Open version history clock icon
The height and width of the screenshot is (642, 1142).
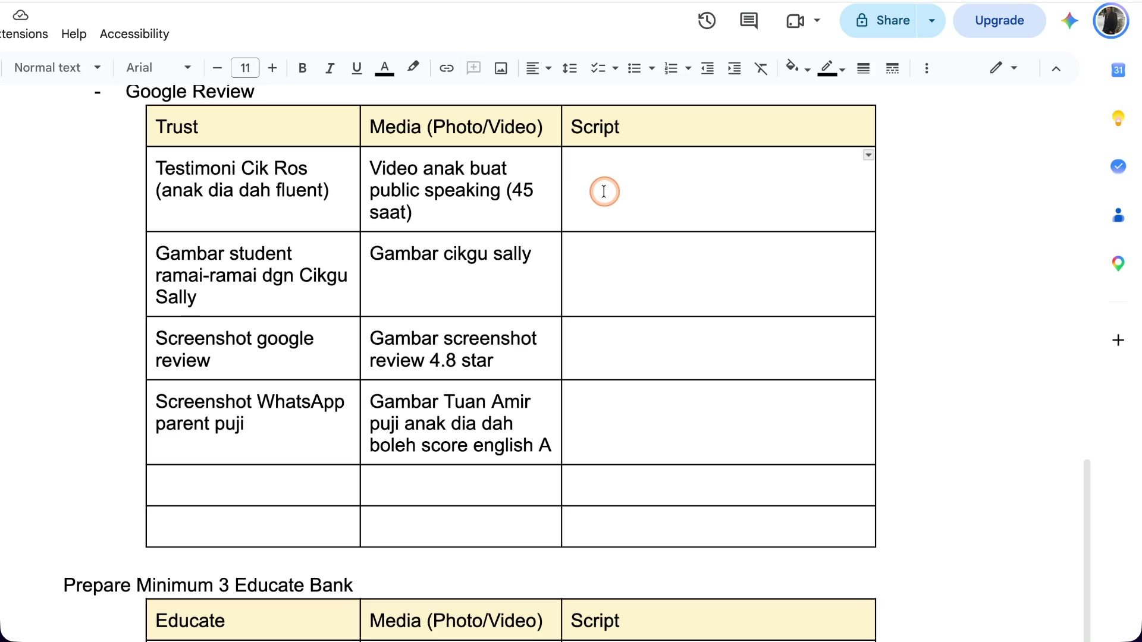[x=707, y=21]
